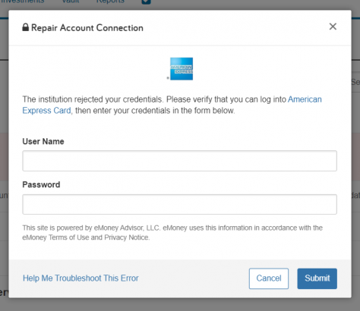The width and height of the screenshot is (360, 311).
Task: Focus the User Name text field
Action: 179,161
